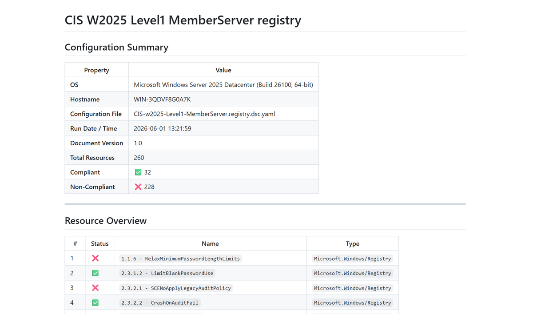The height and width of the screenshot is (314, 533).
Task: Click the Value column header
Action: 223,70
